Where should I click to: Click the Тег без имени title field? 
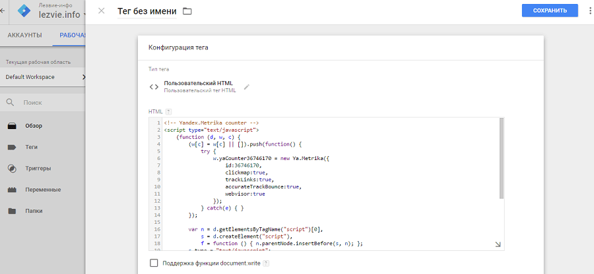coord(147,11)
